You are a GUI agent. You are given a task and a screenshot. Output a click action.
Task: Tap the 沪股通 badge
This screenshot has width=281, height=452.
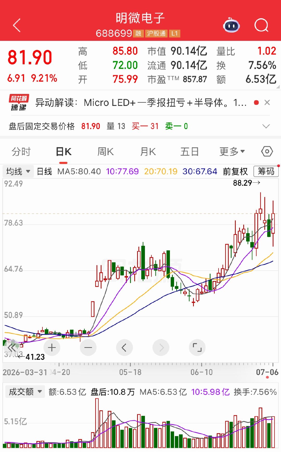point(156,34)
